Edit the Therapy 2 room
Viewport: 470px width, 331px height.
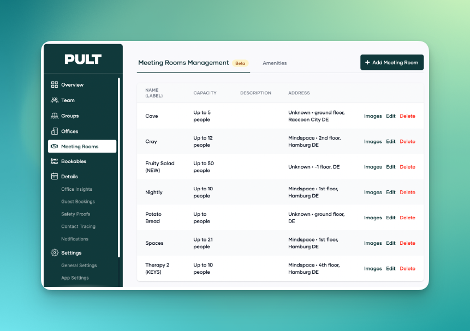pos(390,269)
